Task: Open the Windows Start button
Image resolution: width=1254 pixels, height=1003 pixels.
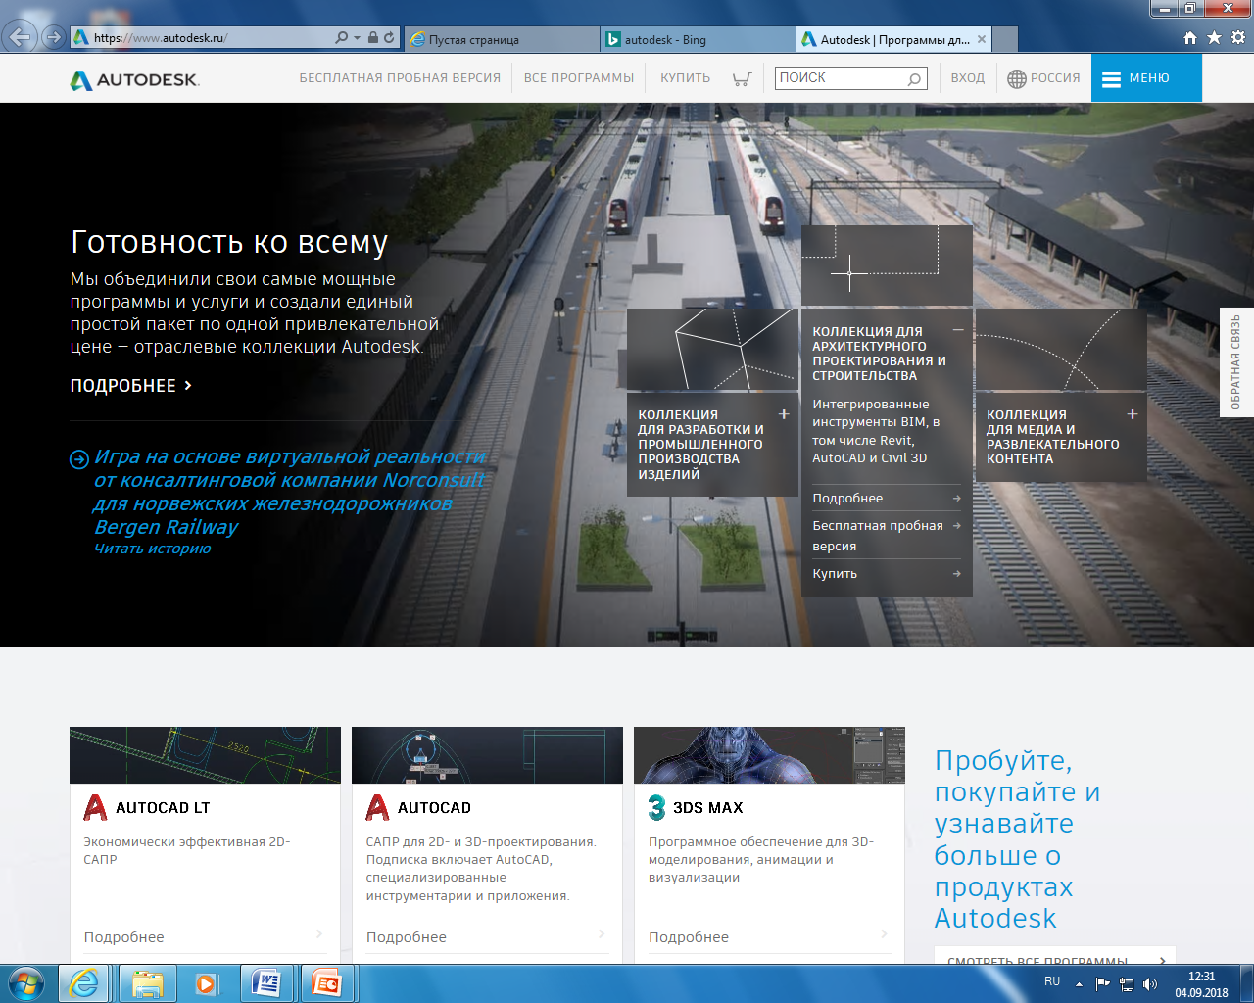Action: [x=26, y=983]
